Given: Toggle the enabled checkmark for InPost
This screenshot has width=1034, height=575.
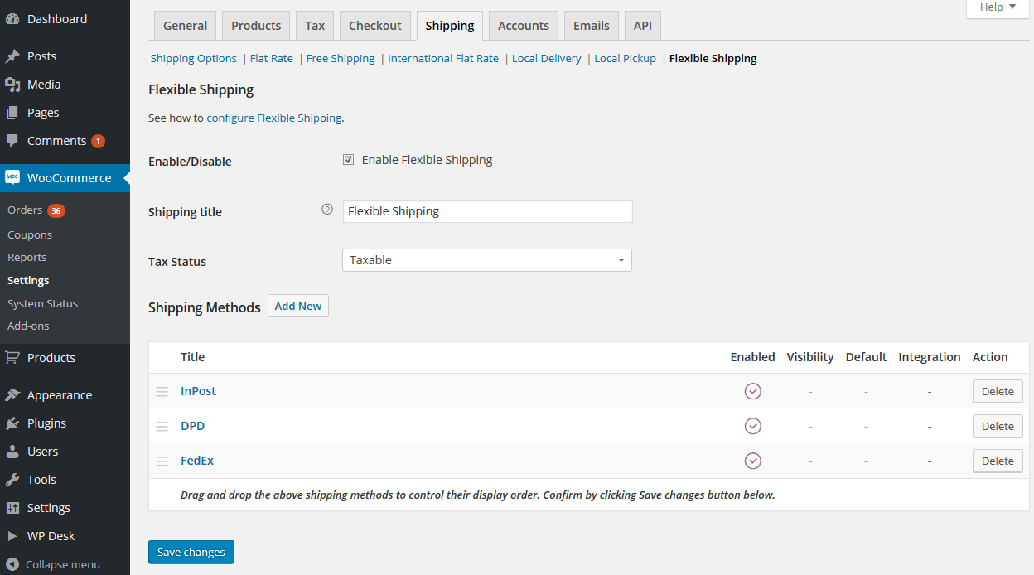Looking at the screenshot, I should (x=752, y=391).
